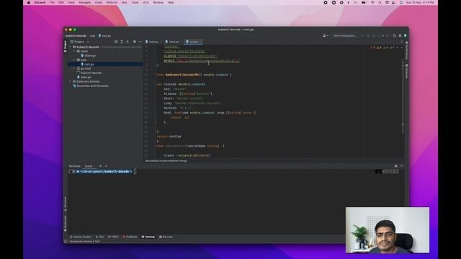Screen dimensions: 461x259
Task: Toggle Terminal tool window button
Action: pos(148,237)
